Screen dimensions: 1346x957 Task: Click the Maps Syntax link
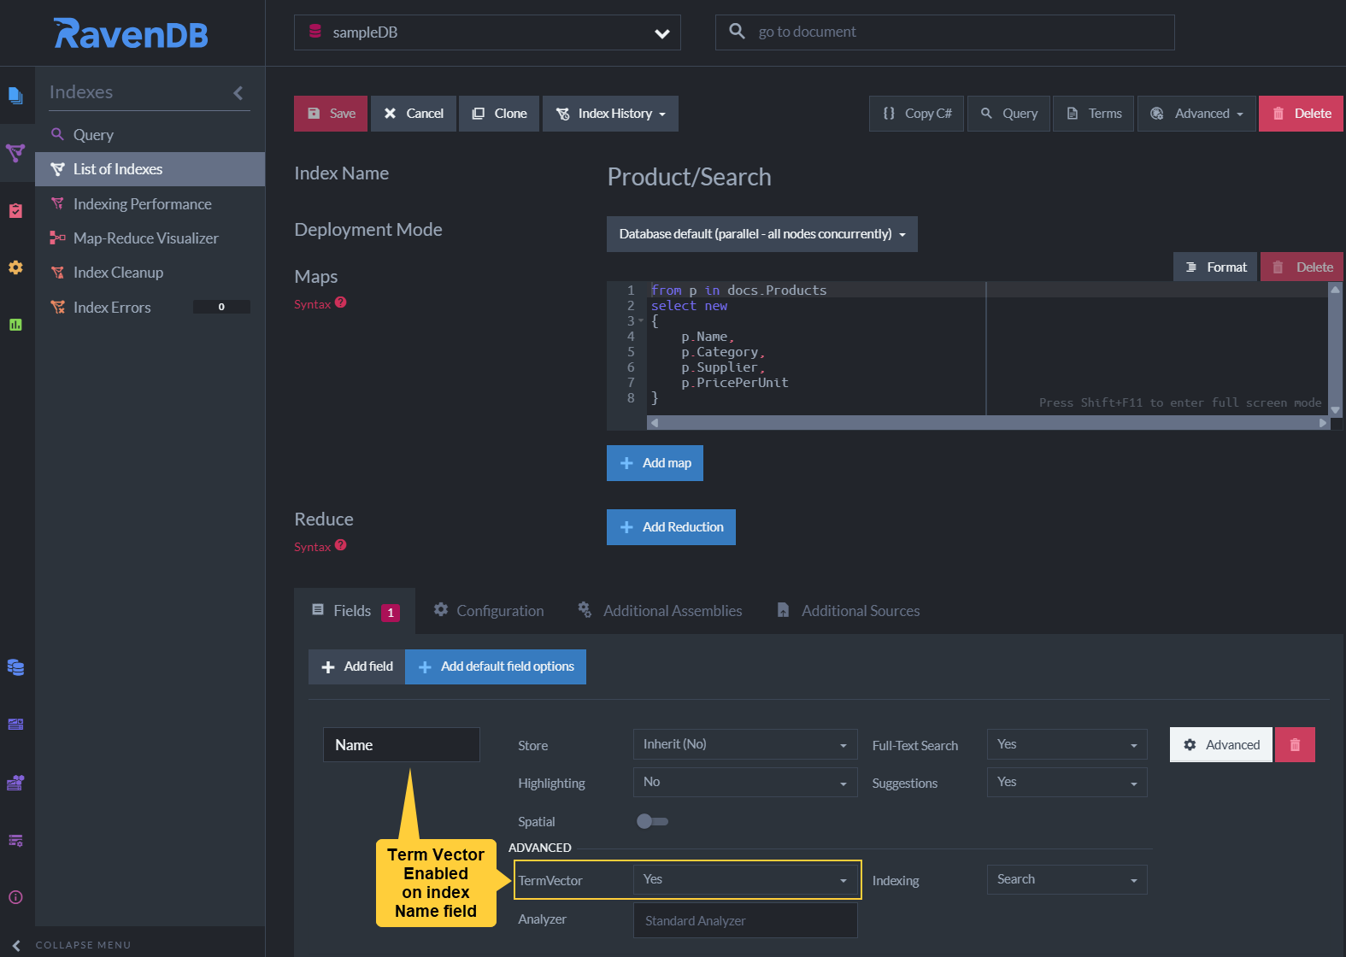[313, 304]
